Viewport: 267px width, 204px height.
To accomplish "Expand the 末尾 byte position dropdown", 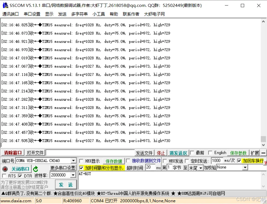I will click(x=201, y=168).
